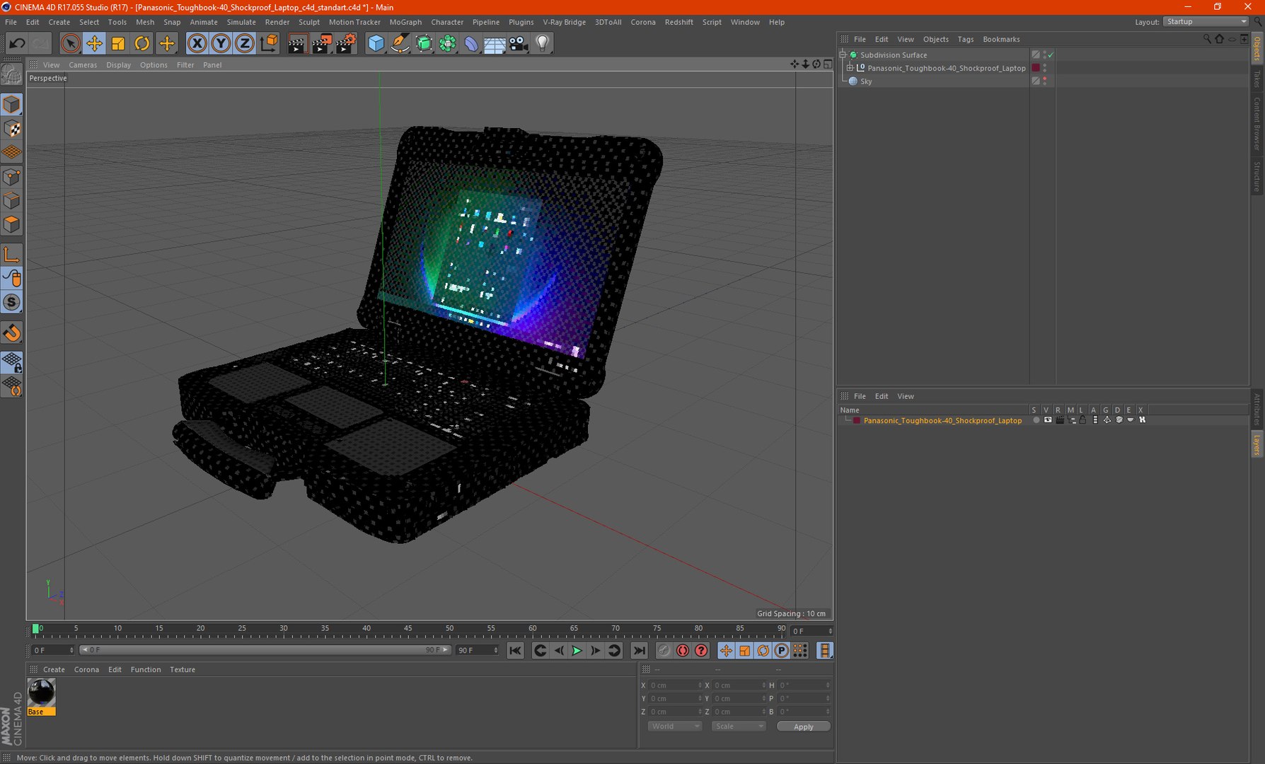Screen dimensions: 1265x764
Task: Click the Record Active Objects button
Action: (x=664, y=651)
